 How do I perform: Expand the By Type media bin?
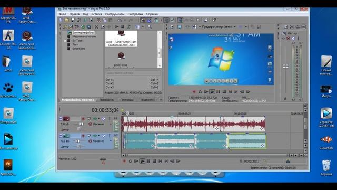click(65, 41)
